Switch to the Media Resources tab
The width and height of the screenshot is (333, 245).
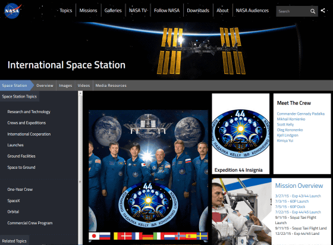point(111,86)
